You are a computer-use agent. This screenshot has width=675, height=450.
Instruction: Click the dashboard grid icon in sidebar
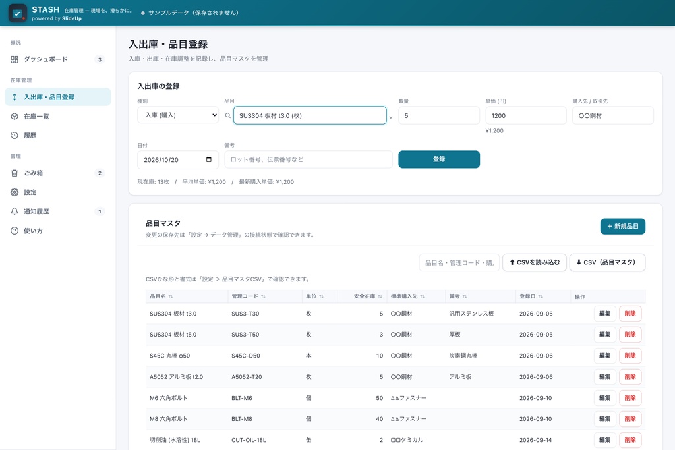click(15, 59)
